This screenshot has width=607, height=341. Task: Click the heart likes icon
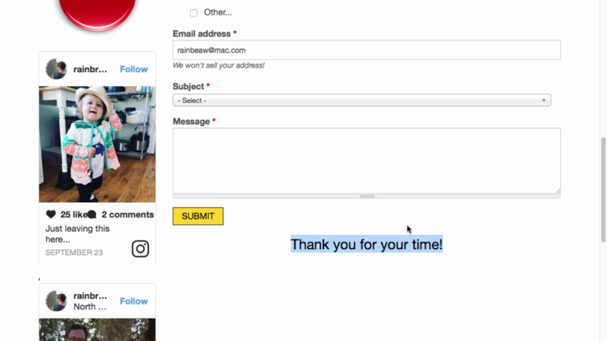tap(51, 215)
